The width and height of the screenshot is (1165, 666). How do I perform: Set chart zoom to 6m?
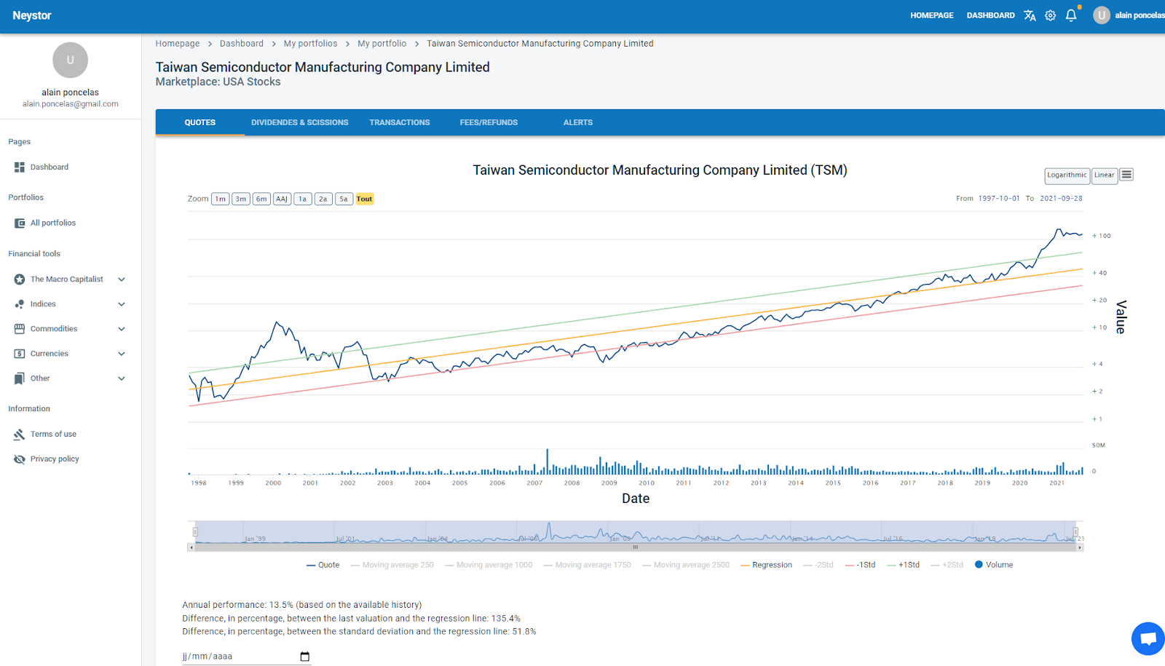pyautogui.click(x=261, y=199)
